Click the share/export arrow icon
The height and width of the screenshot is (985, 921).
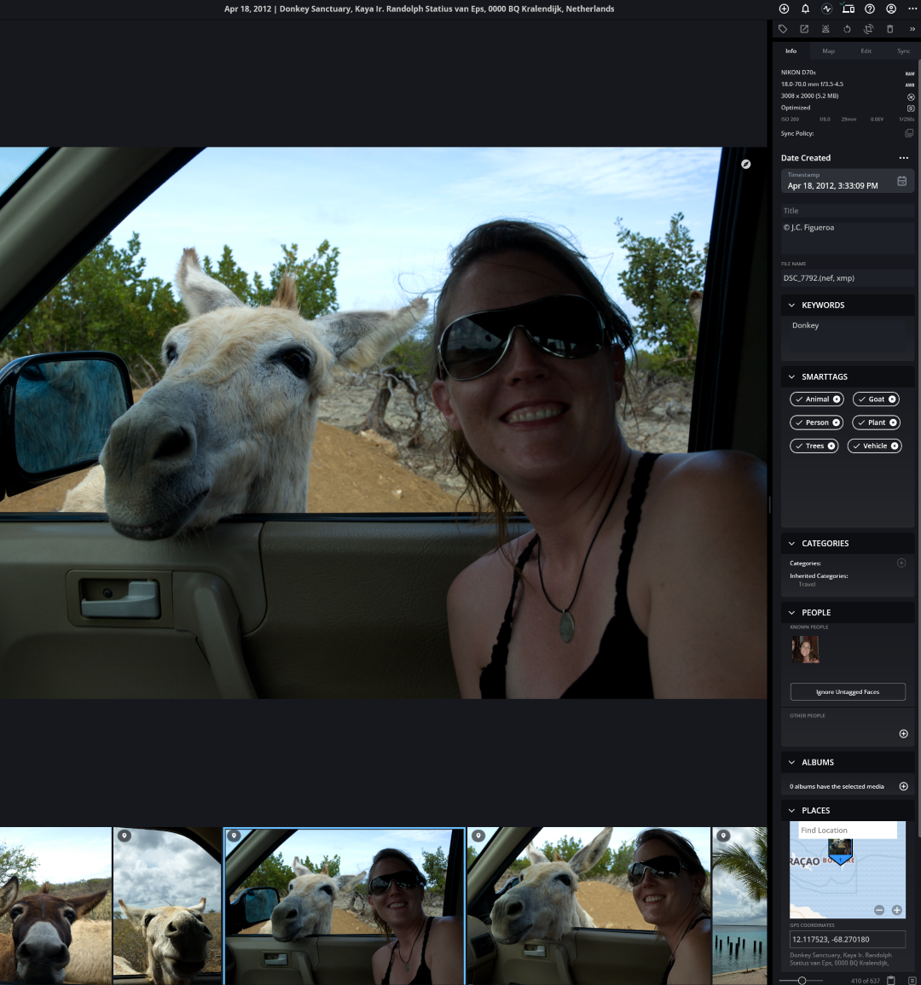[x=804, y=29]
